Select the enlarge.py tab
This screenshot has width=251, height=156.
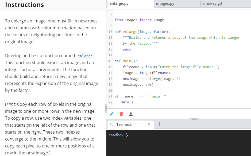pyautogui.click(x=119, y=3)
